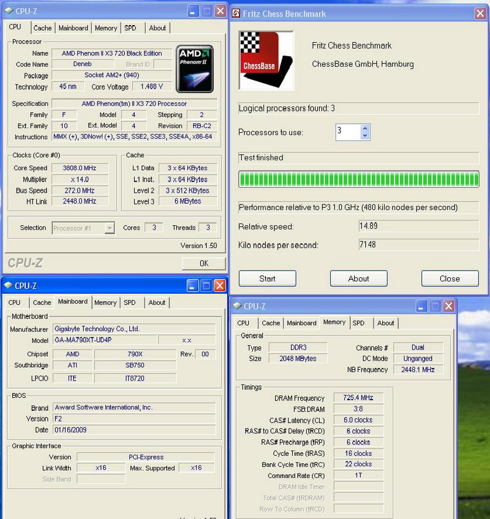Click the green benchmark progress bar

(x=359, y=179)
